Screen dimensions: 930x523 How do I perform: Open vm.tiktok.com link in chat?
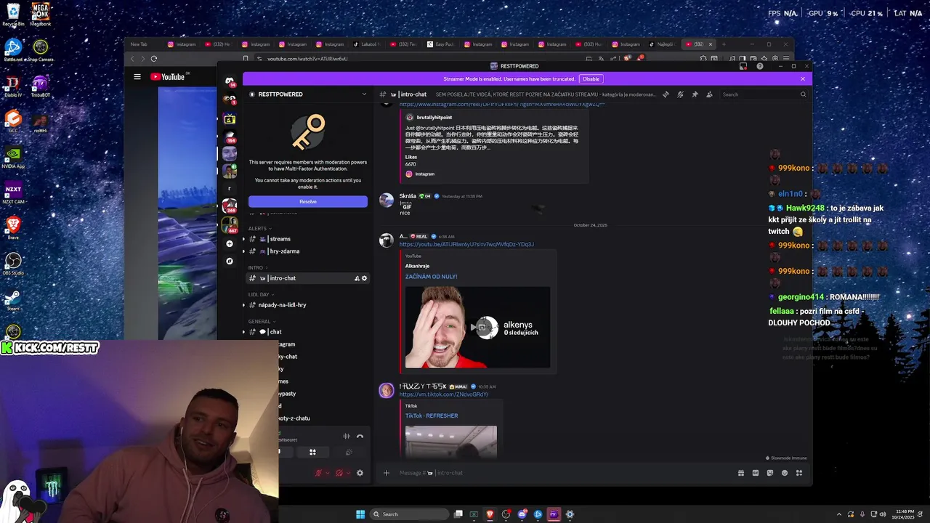click(443, 394)
